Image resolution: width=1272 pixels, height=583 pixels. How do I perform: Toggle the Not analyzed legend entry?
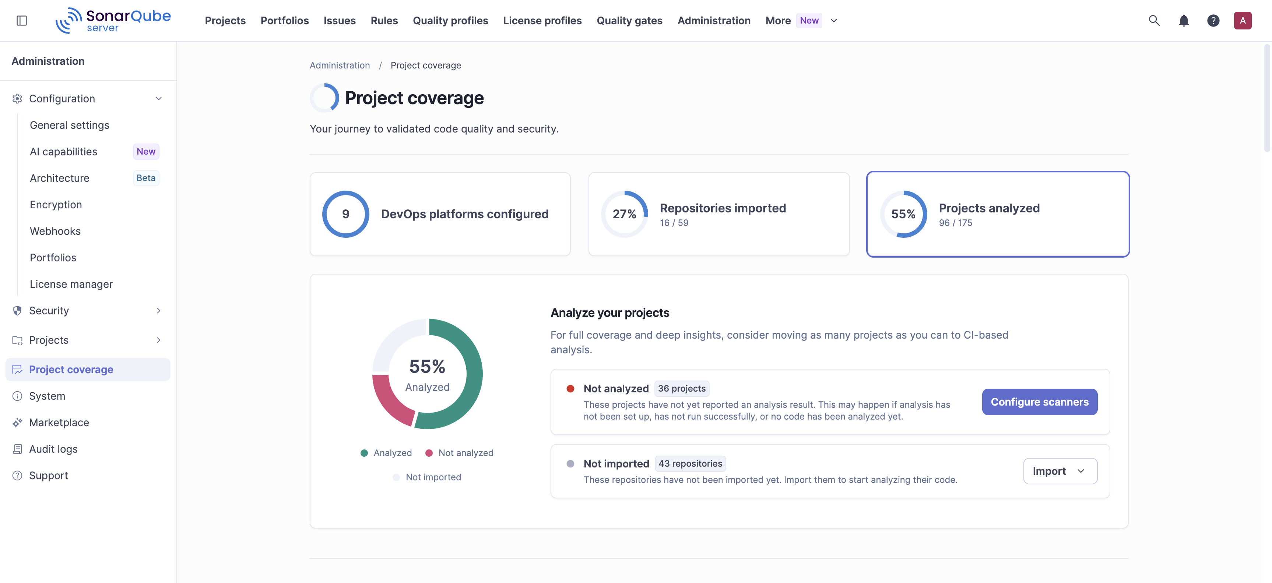tap(459, 453)
